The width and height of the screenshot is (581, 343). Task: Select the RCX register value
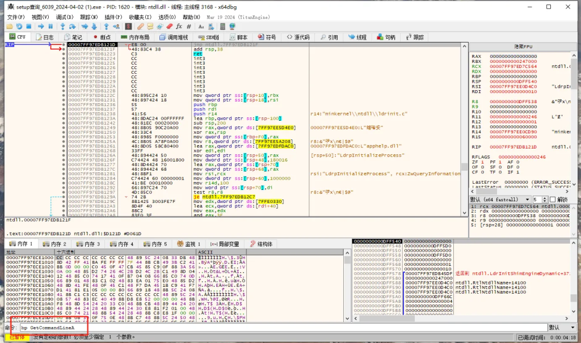click(x=513, y=66)
